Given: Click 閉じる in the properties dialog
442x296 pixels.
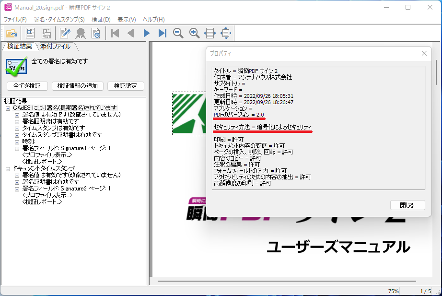Looking at the screenshot, I should point(407,205).
